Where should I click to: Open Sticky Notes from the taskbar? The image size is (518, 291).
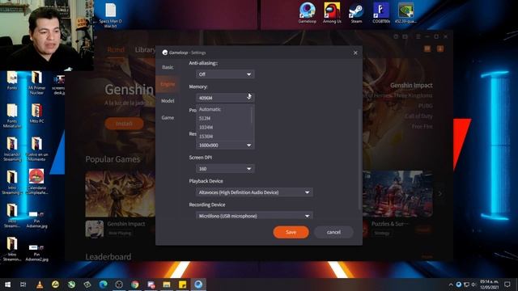pos(182,285)
